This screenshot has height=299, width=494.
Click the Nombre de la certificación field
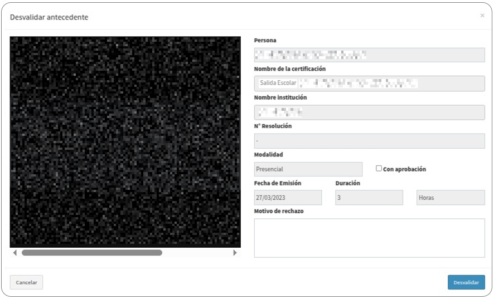(x=369, y=84)
